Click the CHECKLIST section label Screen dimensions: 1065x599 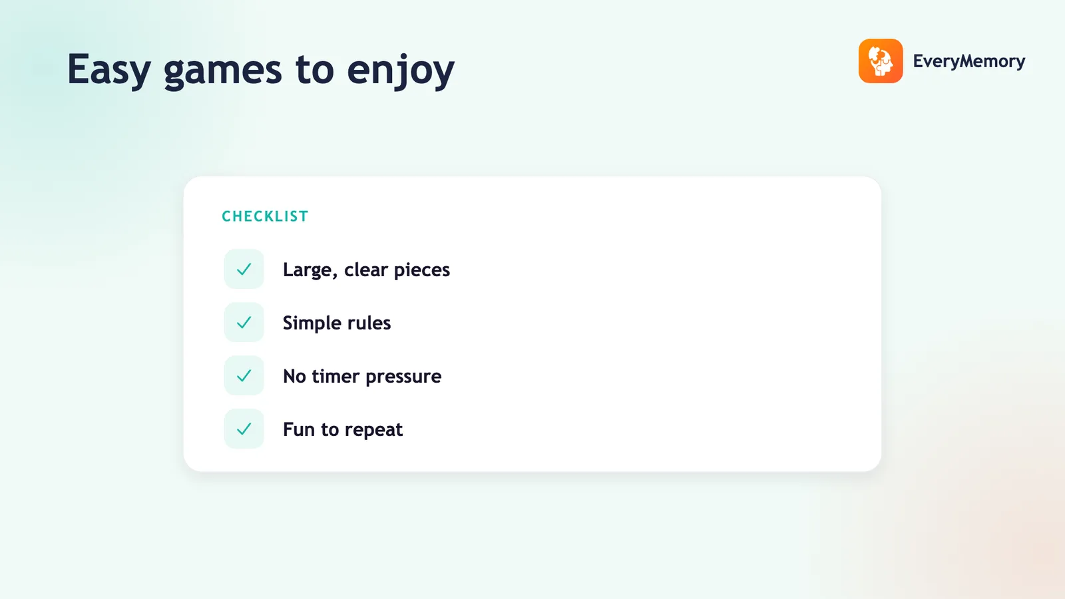click(x=265, y=216)
